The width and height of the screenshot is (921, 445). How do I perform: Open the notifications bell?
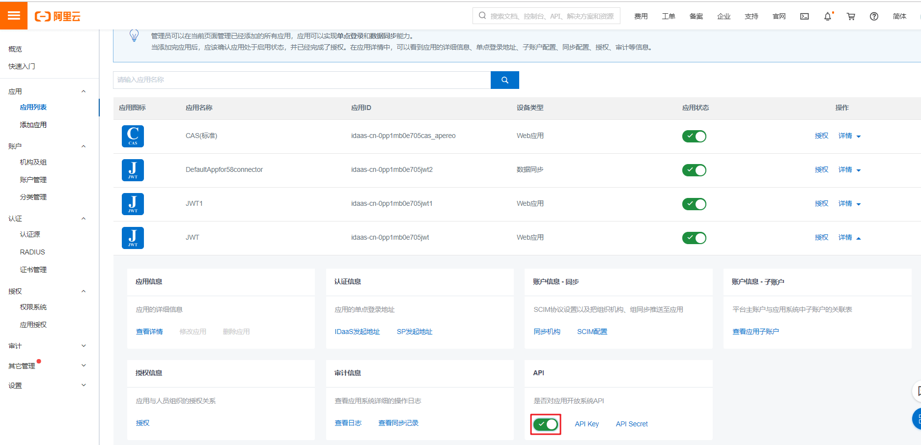tap(828, 16)
